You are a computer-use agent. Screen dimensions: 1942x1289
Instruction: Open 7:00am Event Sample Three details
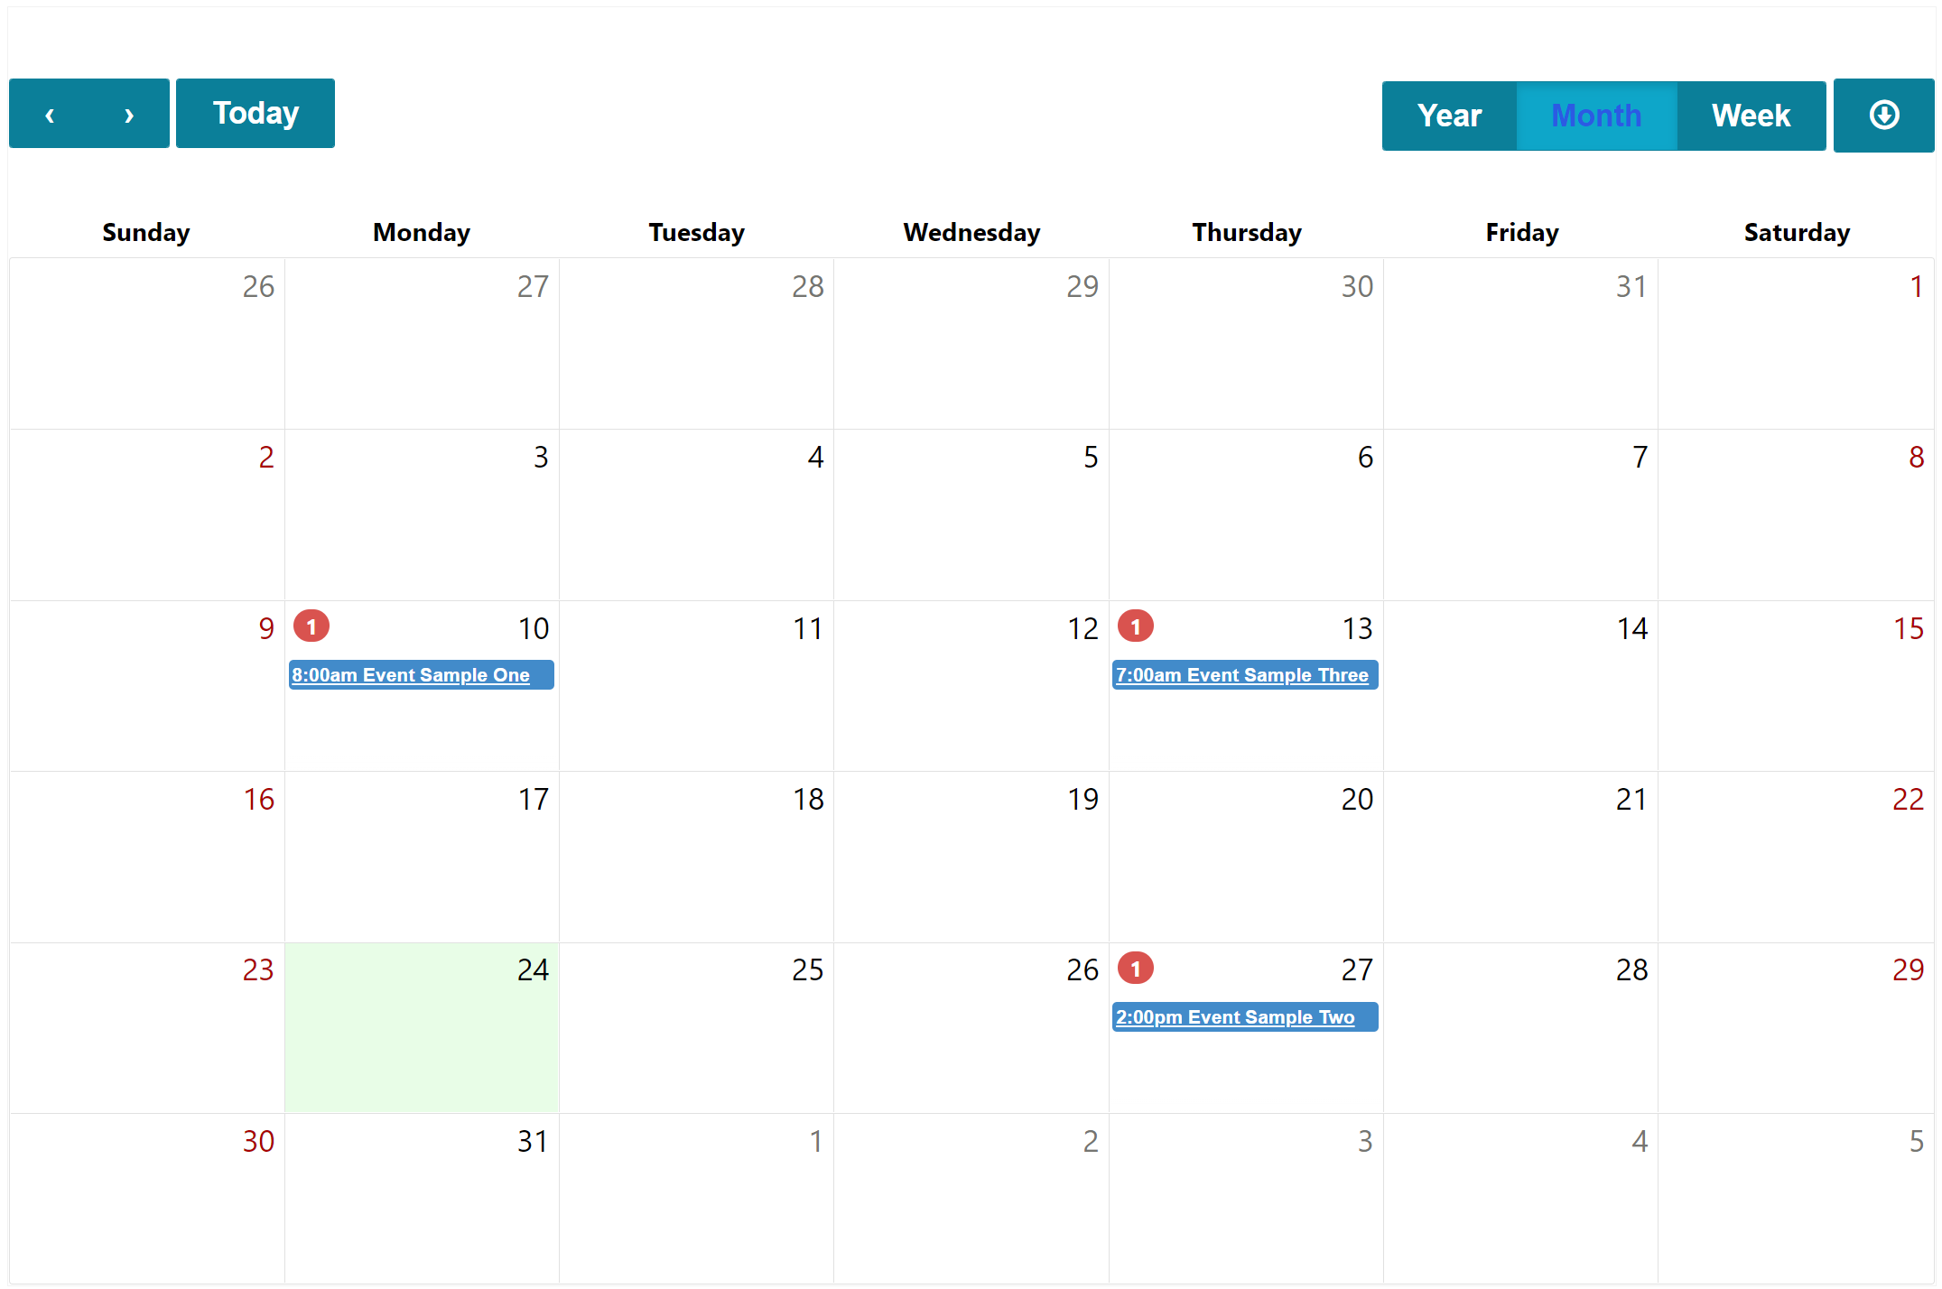pyautogui.click(x=1243, y=673)
